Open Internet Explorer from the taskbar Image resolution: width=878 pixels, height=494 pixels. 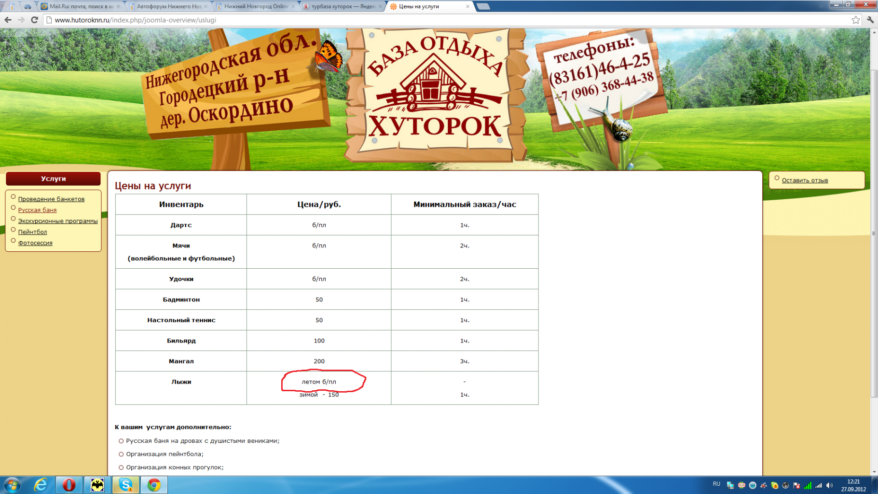point(41,485)
